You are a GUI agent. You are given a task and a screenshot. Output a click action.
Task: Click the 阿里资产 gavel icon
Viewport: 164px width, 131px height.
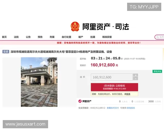pos(80,101)
